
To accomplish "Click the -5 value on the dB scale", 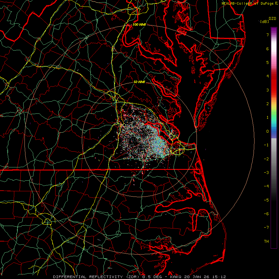I will click(266, 200).
